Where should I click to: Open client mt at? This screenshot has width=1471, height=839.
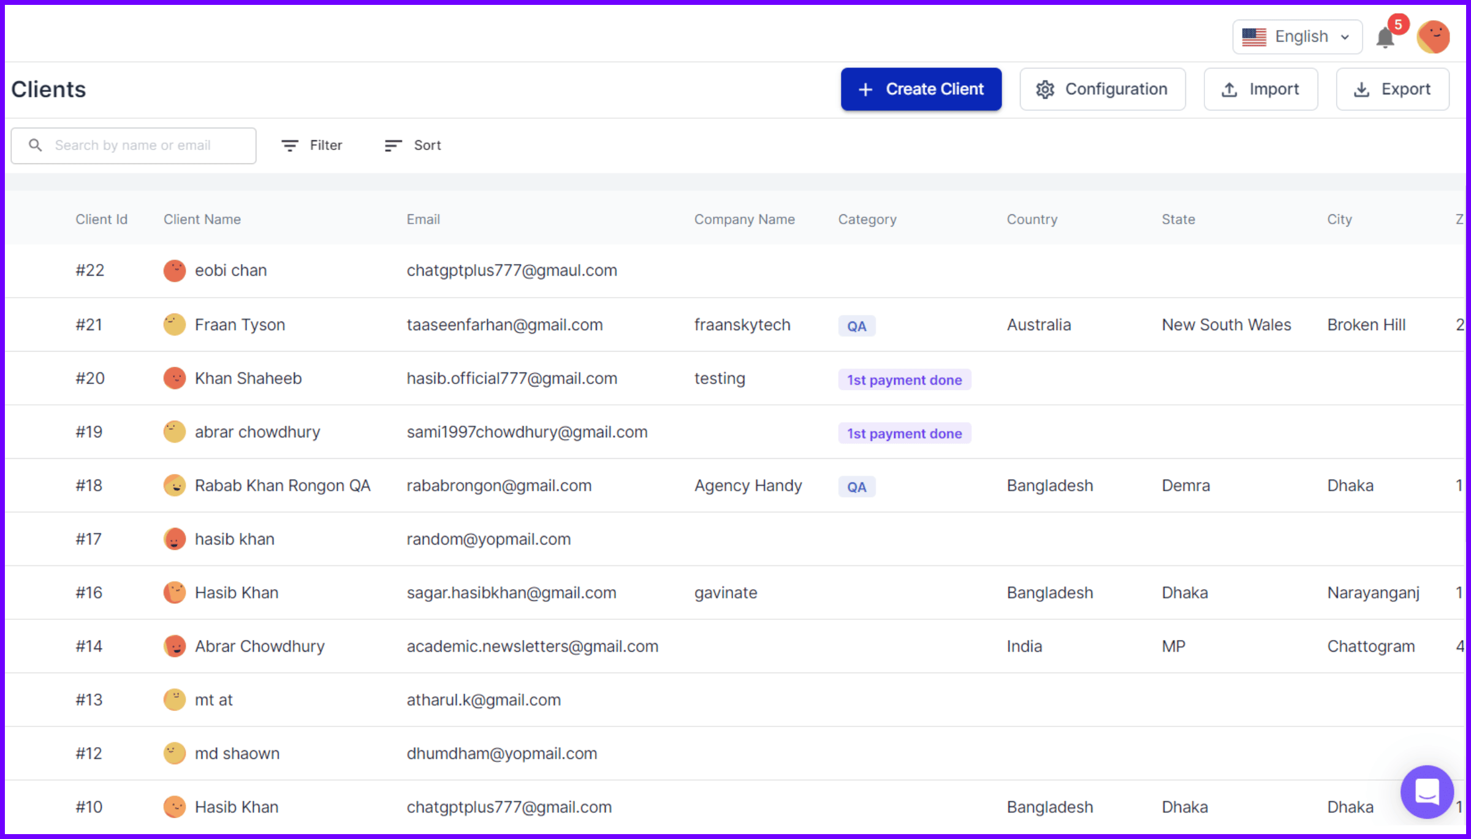[x=213, y=699]
